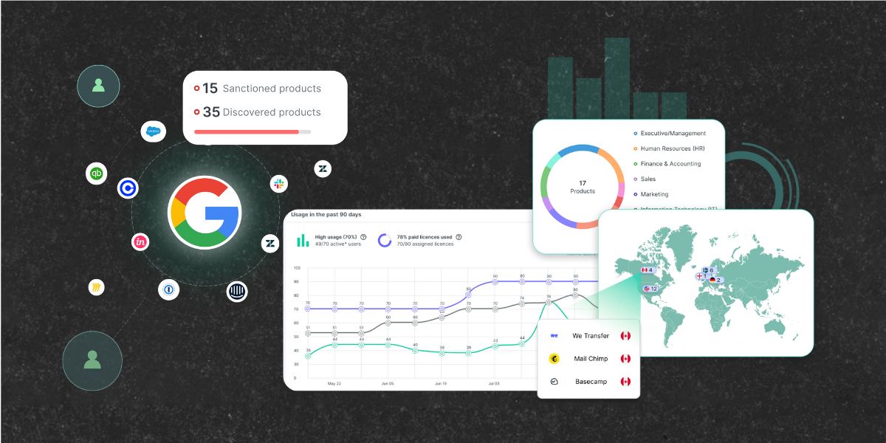This screenshot has width=886, height=443.
Task: Click the High usage (70%) label
Action: point(336,237)
